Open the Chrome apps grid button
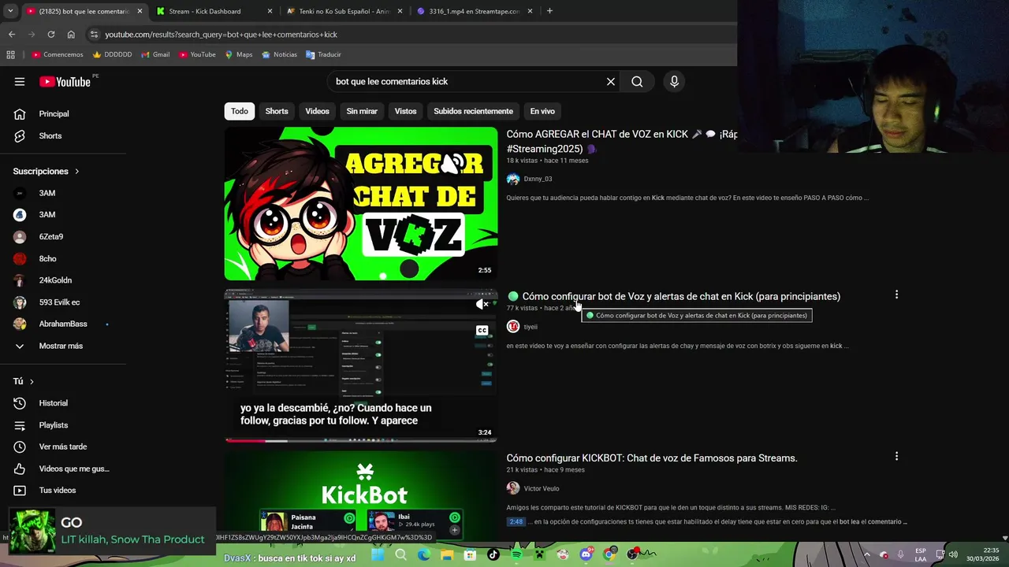This screenshot has width=1009, height=567. pyautogui.click(x=10, y=54)
